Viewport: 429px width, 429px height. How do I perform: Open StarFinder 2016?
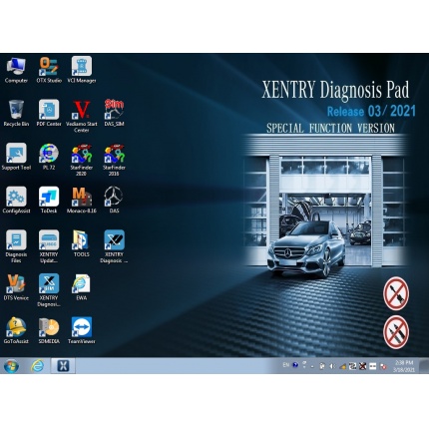point(114,160)
